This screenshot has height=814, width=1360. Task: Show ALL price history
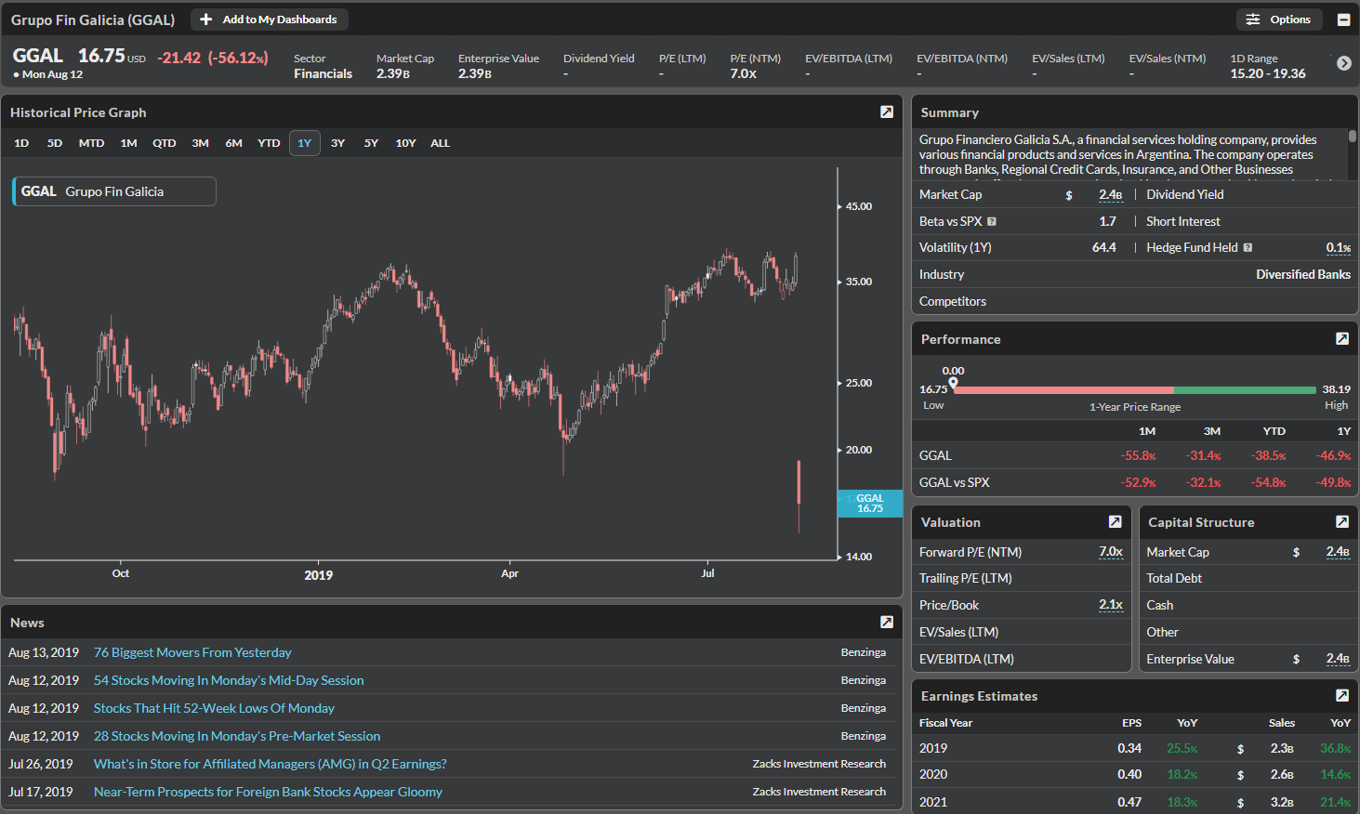440,143
